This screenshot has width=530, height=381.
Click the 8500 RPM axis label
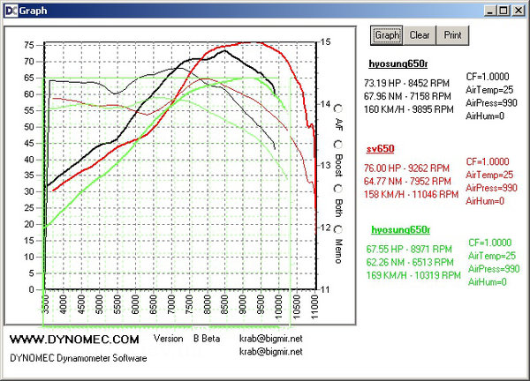tap(224, 304)
